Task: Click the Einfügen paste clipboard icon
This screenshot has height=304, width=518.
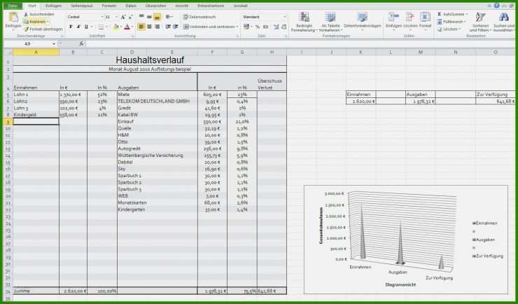Action: pos(13,18)
